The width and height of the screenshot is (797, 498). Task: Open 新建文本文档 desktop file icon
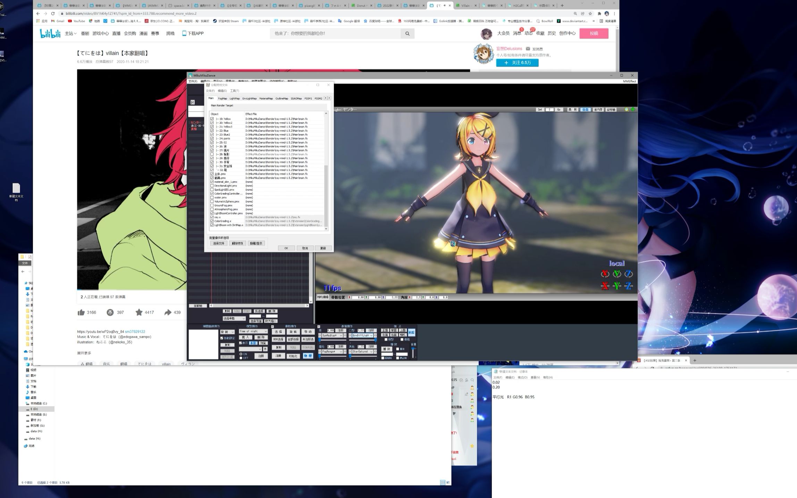(x=16, y=192)
